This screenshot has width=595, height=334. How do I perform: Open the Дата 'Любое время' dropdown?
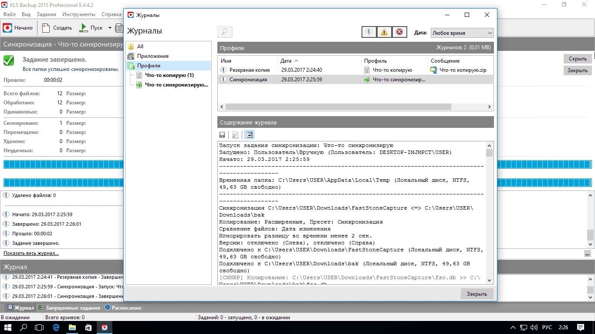[x=462, y=33]
